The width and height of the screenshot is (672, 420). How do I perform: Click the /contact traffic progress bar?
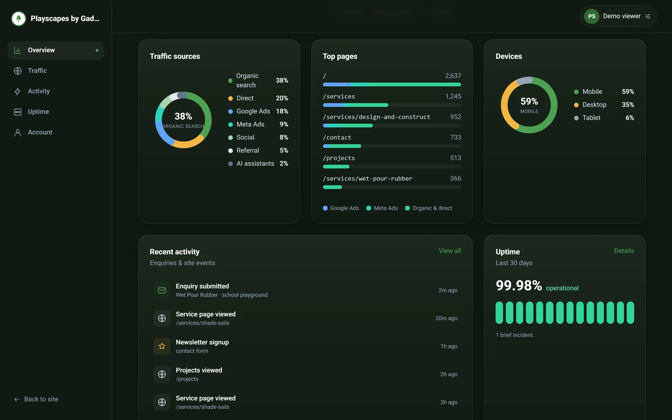click(x=392, y=146)
